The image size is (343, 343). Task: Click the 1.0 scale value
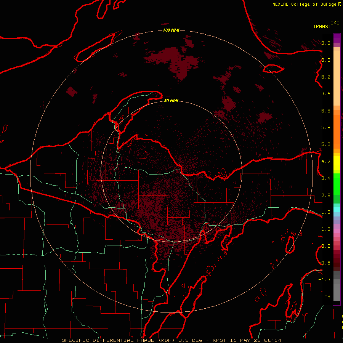[x=326, y=229]
